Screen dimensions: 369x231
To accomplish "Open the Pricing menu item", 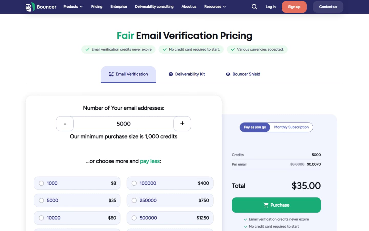I will pyautogui.click(x=97, y=7).
